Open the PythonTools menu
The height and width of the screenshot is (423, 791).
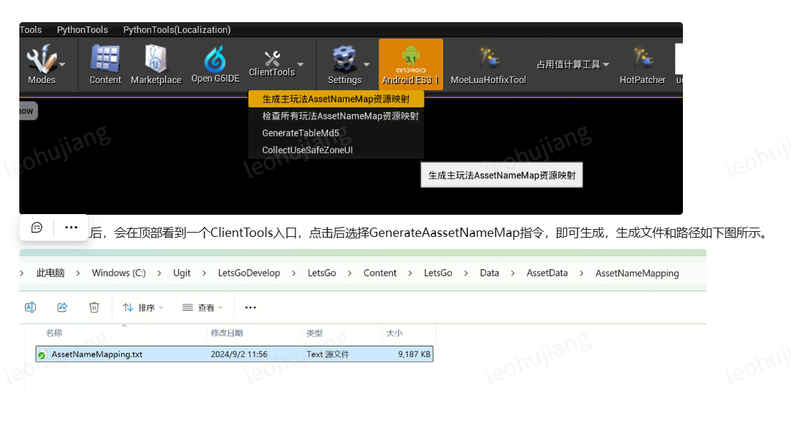tap(82, 30)
